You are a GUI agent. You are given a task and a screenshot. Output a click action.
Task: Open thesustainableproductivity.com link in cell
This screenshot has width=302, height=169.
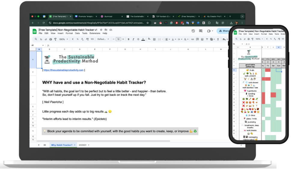point(64,70)
